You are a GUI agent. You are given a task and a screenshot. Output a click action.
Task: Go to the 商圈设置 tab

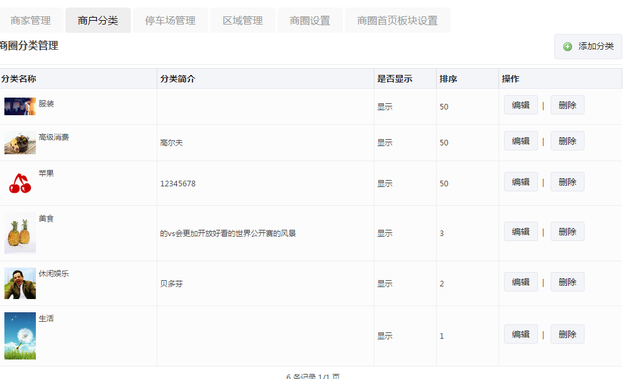310,20
